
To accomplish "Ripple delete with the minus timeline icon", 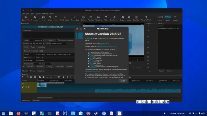I will (47, 77).
